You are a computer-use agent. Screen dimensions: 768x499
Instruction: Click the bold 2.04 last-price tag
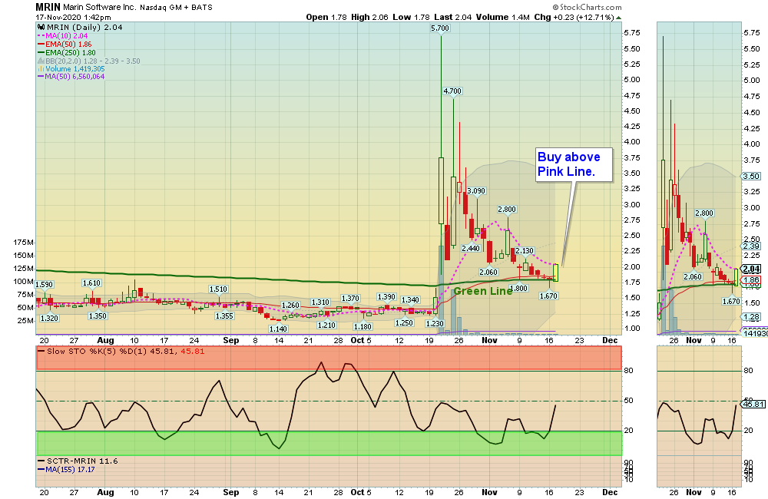751,269
